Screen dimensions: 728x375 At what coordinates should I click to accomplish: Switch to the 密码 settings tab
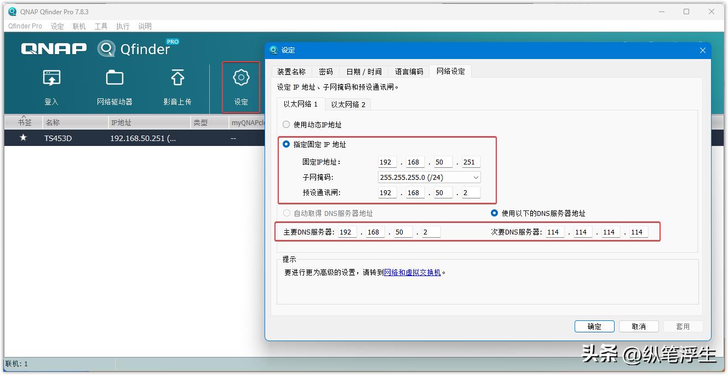tap(326, 71)
